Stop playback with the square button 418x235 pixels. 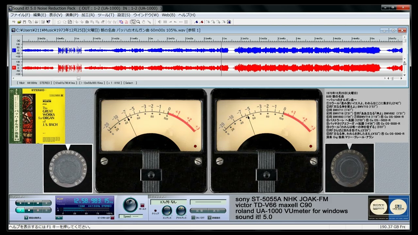(29, 210)
